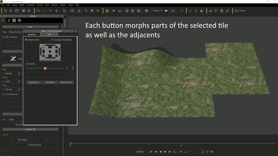Open the Move tool dropdown arrow
Viewport: 278px width, 156px height.
click(60, 11)
